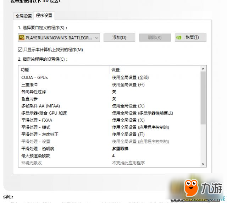Open the MFAA value 使用全局设置 (关)
The image size is (227, 203).
pos(128,106)
